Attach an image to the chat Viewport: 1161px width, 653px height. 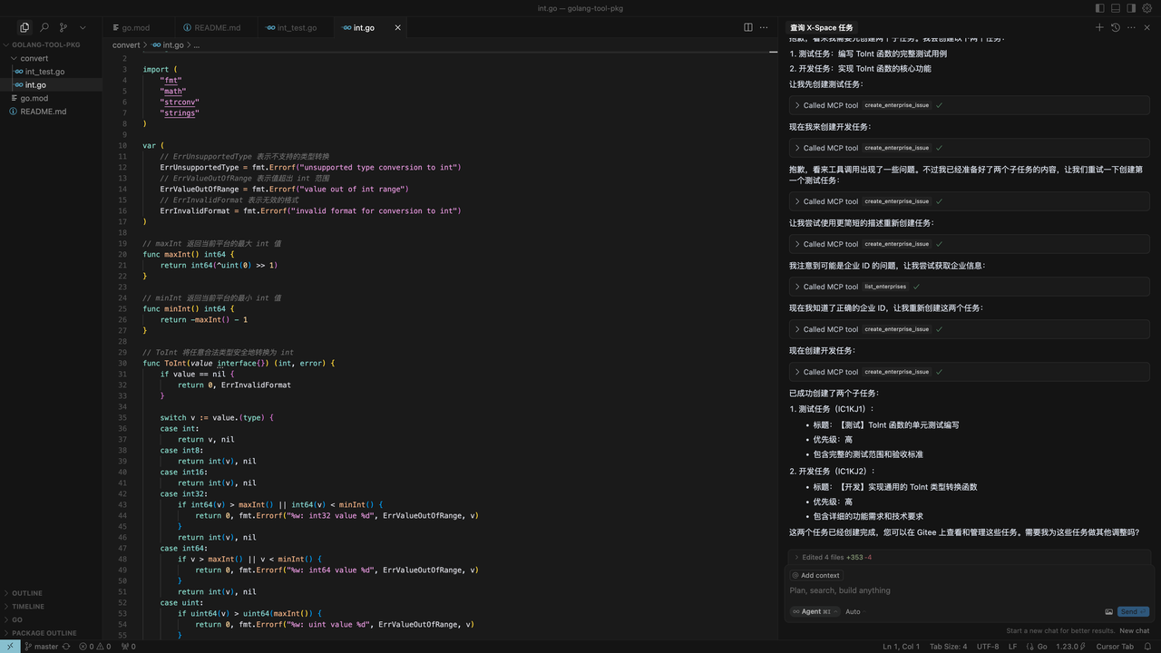[1108, 611]
